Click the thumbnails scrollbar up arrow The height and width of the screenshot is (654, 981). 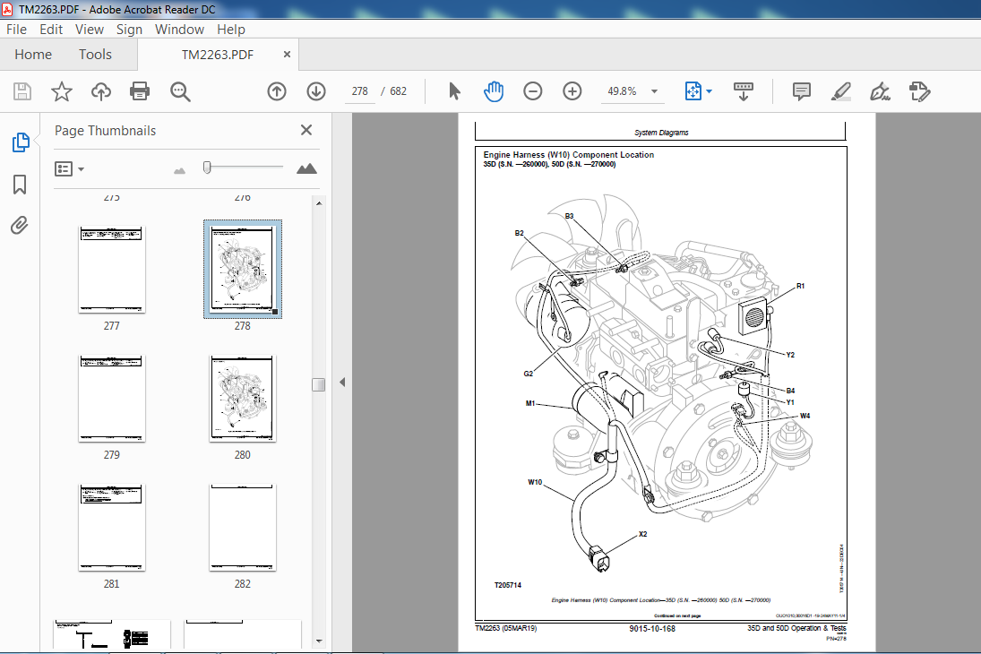pos(319,203)
